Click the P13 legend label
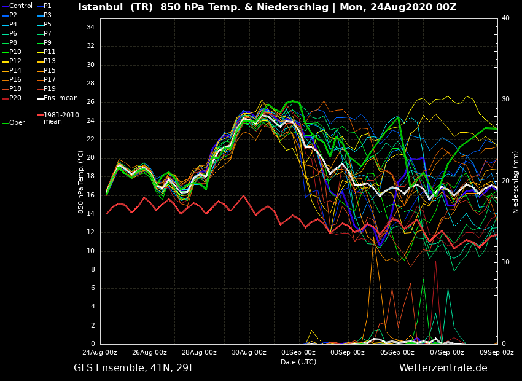Viewport: 522px width, 381px height. (50, 61)
